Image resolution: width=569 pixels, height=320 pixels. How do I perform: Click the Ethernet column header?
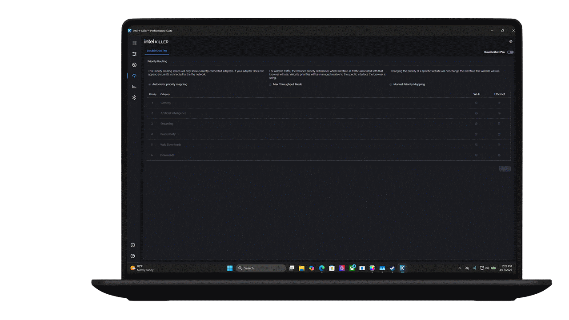point(500,94)
